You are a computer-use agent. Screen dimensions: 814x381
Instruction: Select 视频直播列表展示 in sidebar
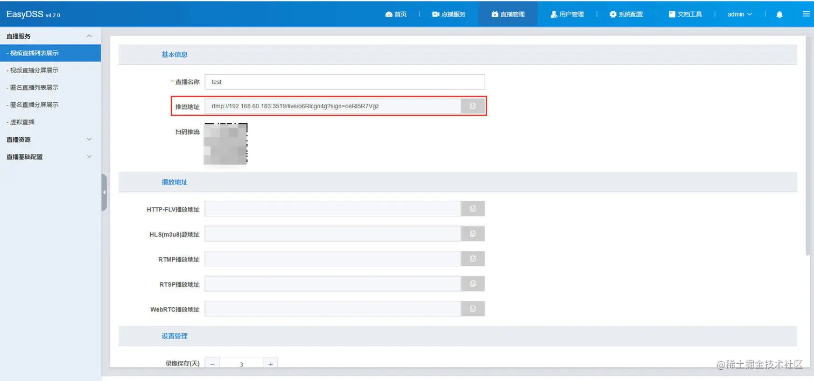point(50,53)
